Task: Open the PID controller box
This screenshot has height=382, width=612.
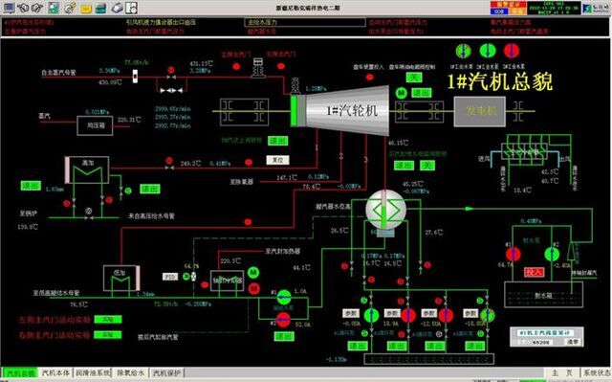Action: (x=170, y=277)
